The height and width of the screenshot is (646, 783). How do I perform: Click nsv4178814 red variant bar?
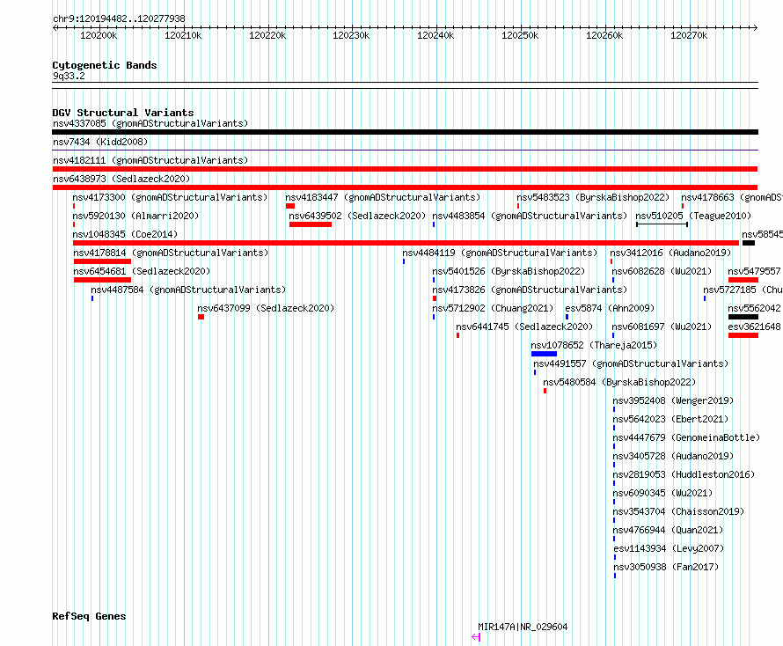click(x=102, y=261)
